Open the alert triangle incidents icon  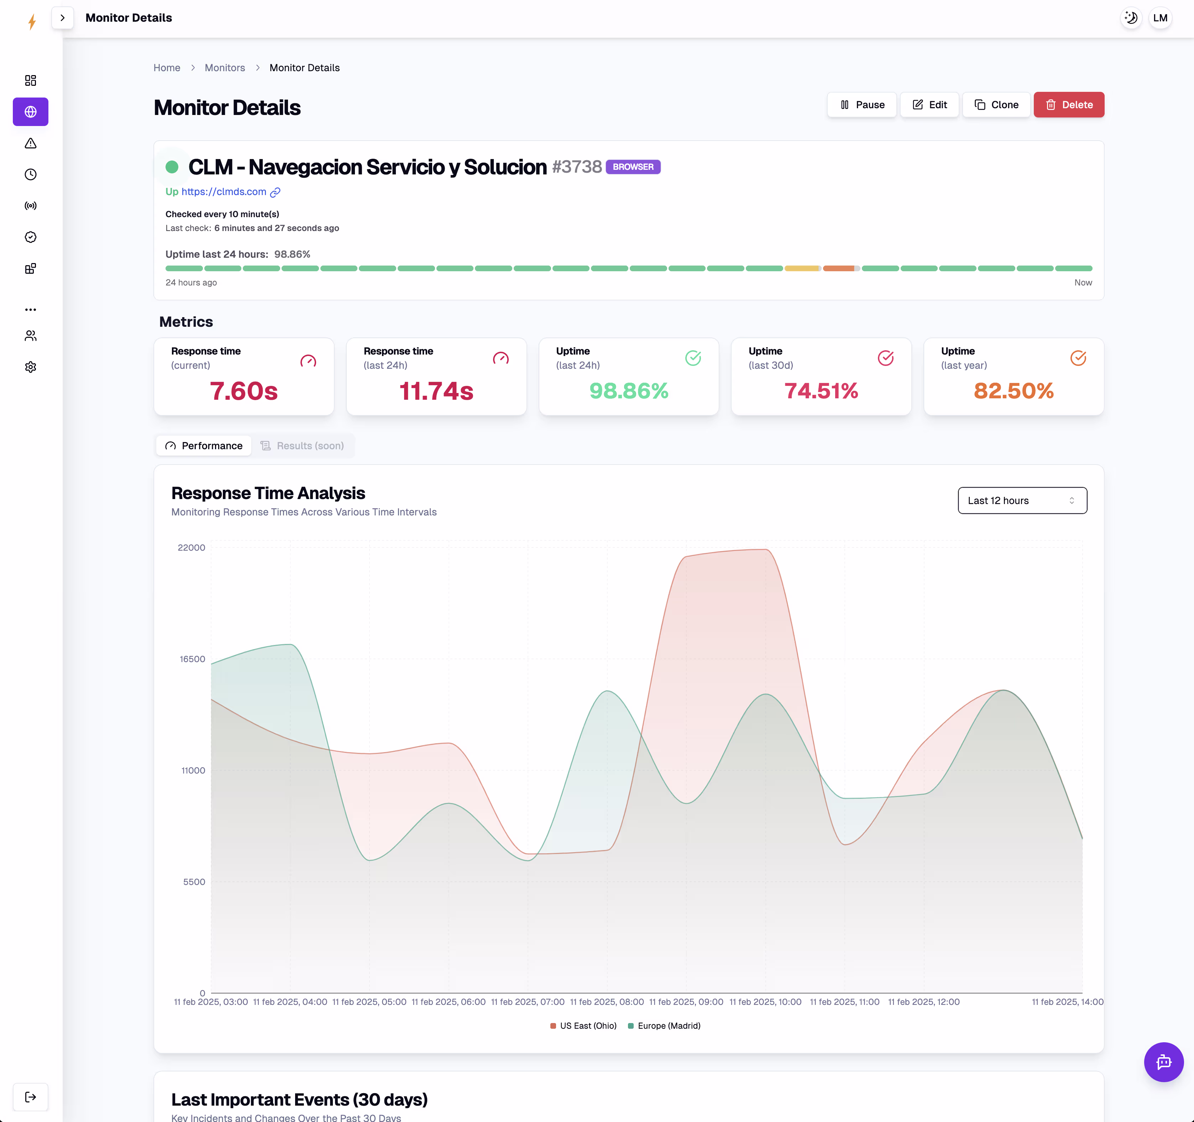pyautogui.click(x=31, y=143)
